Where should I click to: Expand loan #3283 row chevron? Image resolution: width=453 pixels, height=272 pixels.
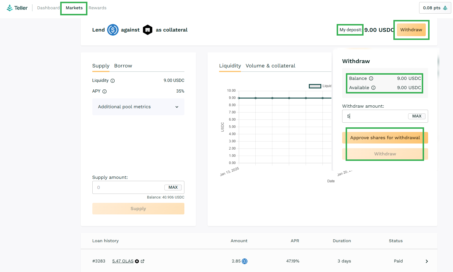pyautogui.click(x=427, y=261)
